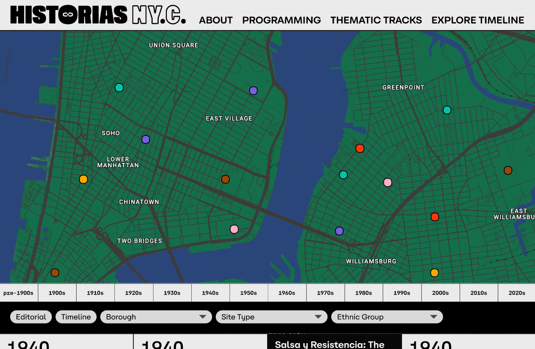Image resolution: width=535 pixels, height=349 pixels.
Task: Open the THEMATIC TRACKS menu item
Action: 376,20
